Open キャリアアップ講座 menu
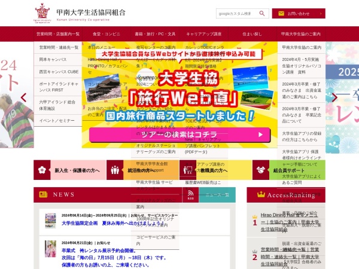 click(x=204, y=34)
